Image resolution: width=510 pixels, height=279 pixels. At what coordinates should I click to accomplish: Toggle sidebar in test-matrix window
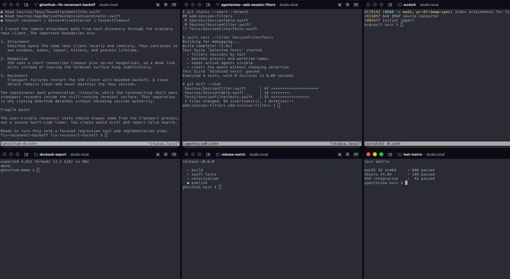point(390,154)
